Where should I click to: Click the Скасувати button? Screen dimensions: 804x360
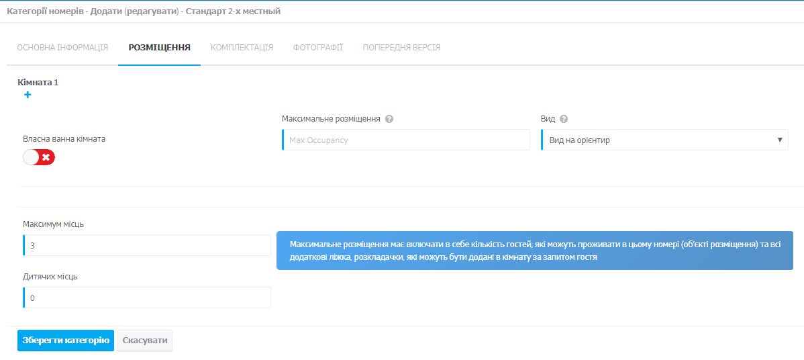point(144,341)
